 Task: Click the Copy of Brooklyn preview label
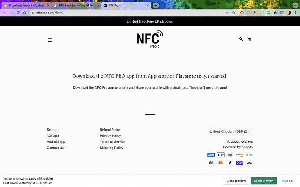tap(41, 179)
